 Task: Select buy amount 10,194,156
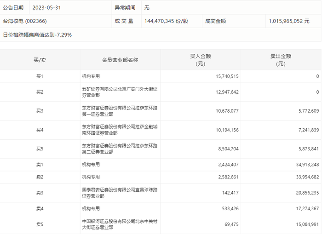click(227, 130)
